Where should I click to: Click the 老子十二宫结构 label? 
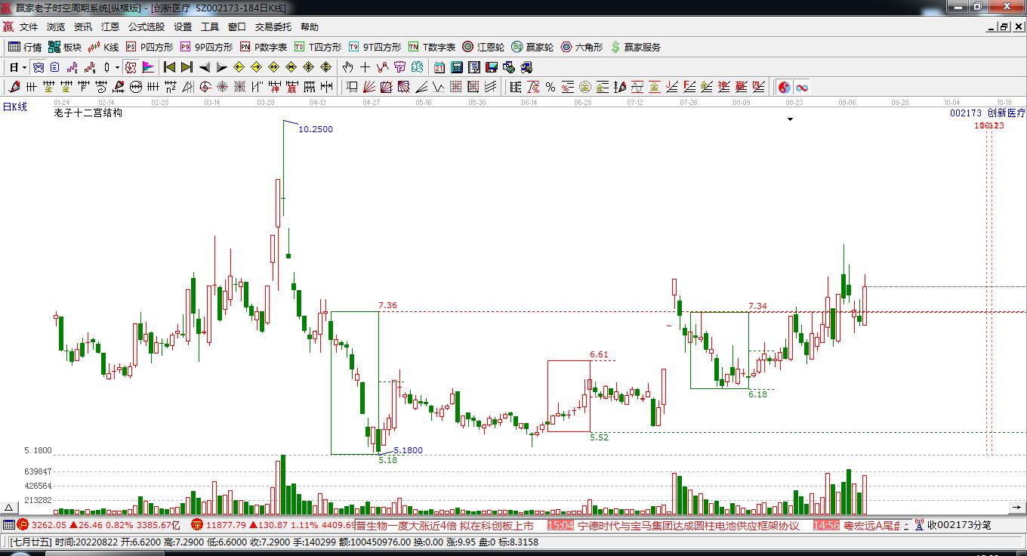(x=88, y=113)
